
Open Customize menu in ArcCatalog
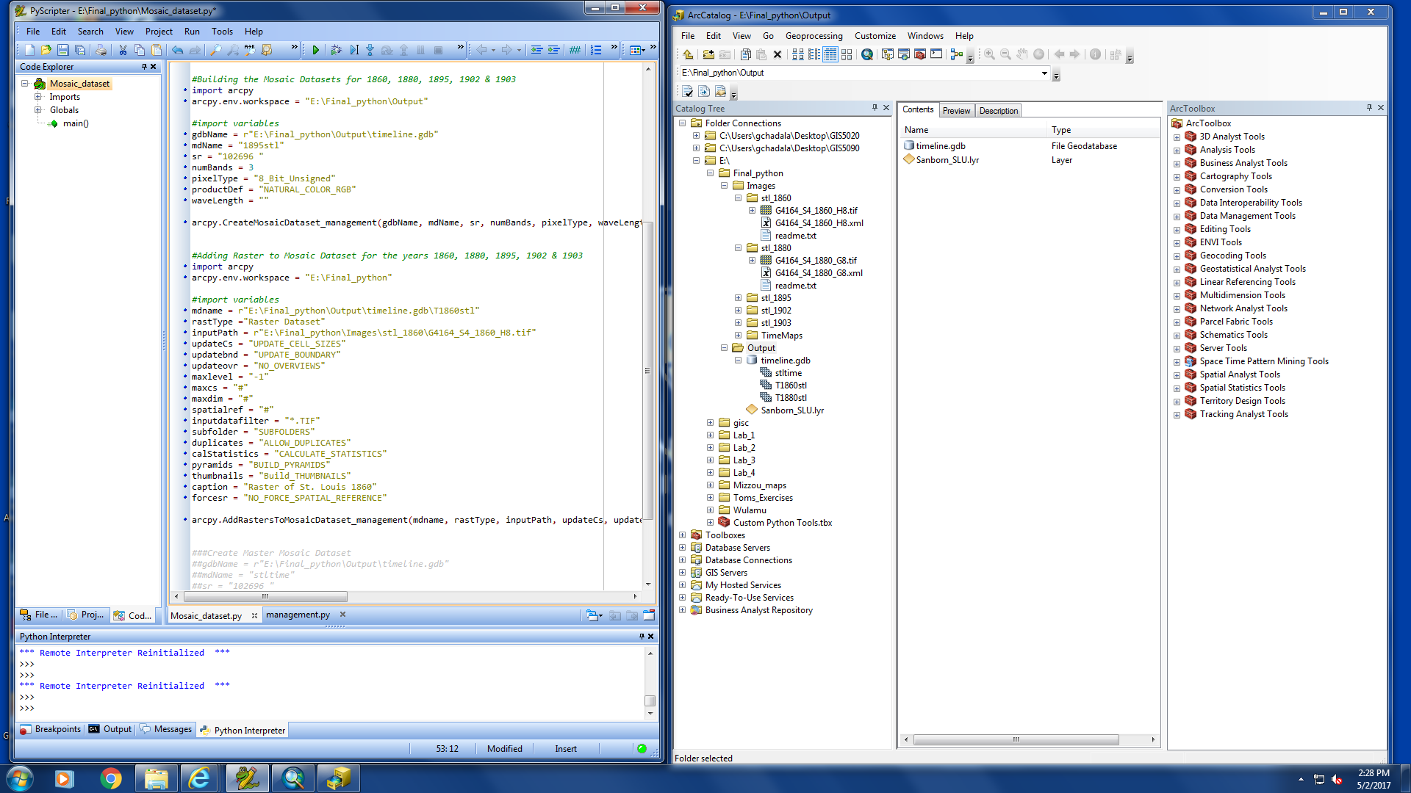(875, 36)
